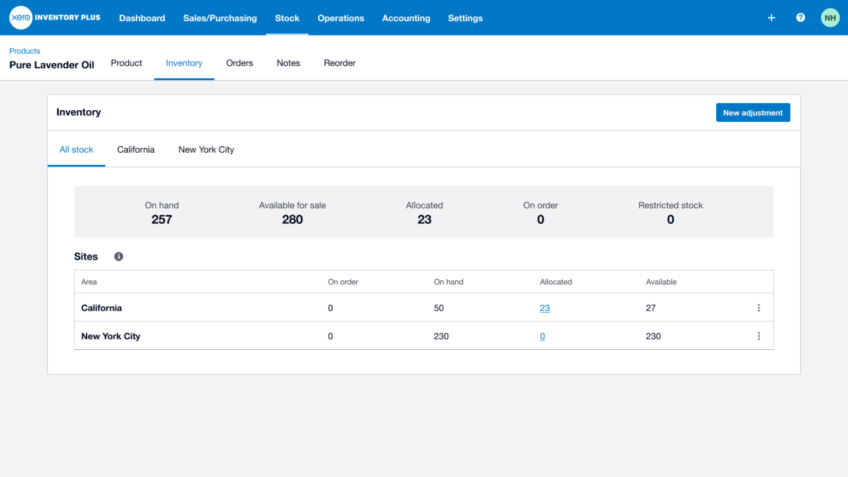Screen dimensions: 848x477
Task: Switch to the Orders tab
Action: [x=240, y=63]
